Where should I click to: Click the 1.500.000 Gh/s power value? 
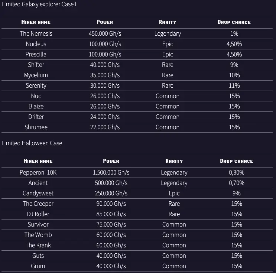(x=111, y=172)
